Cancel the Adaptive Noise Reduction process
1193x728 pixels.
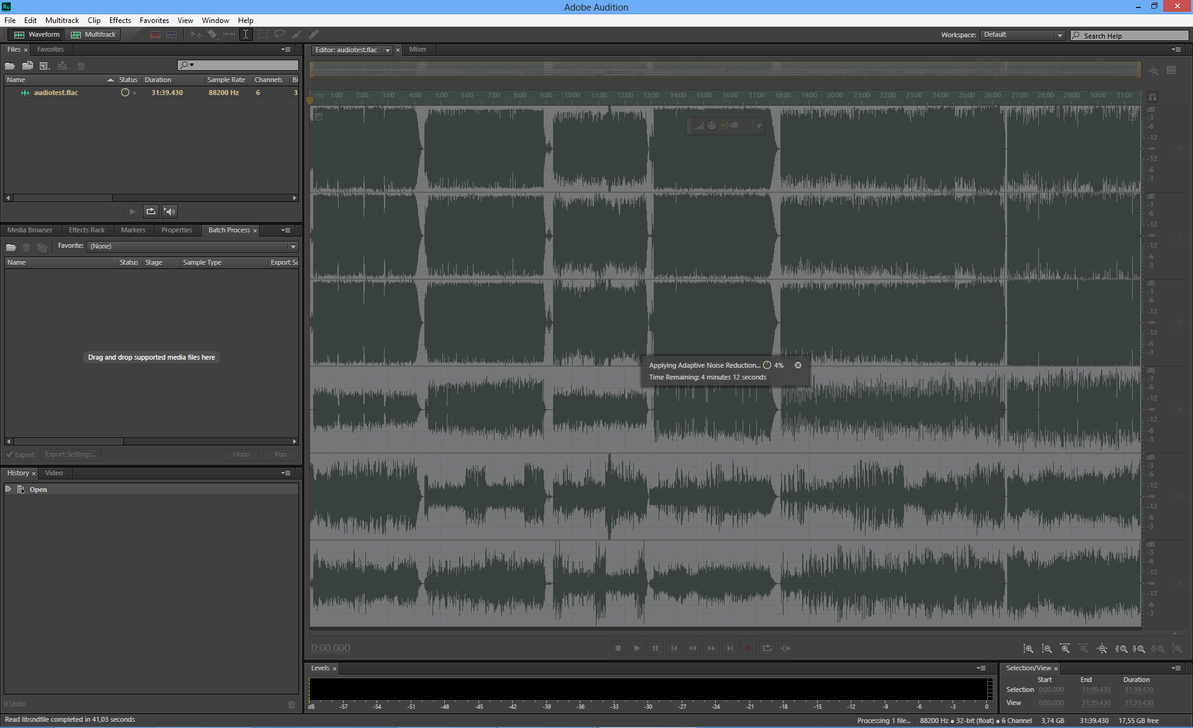pyautogui.click(x=798, y=365)
